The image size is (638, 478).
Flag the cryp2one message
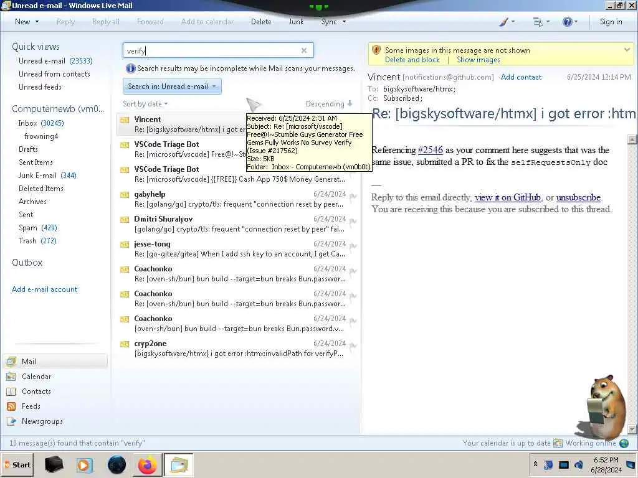353,346
